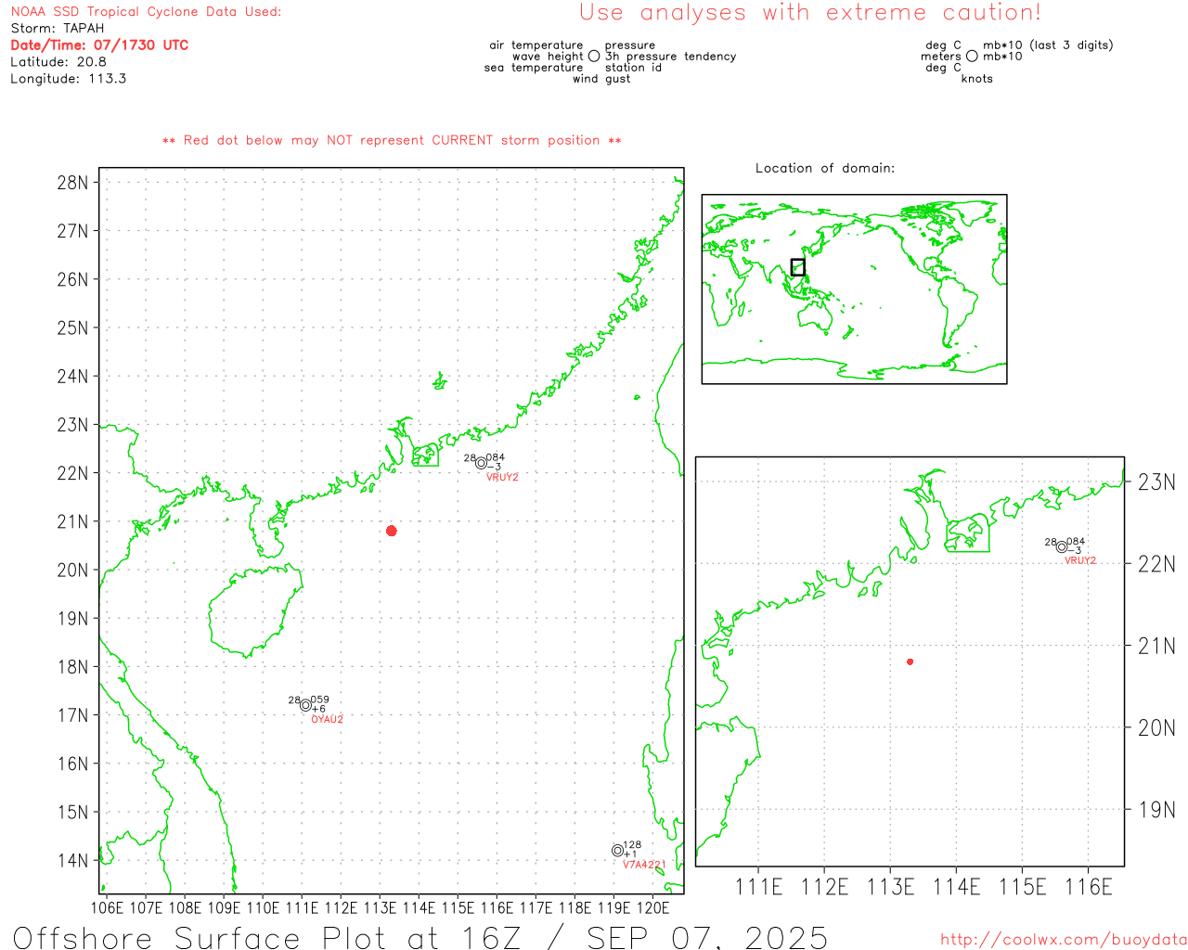Click the legend circle beside 'meters'
Image resolution: width=1188 pixels, height=950 pixels.
coord(972,57)
